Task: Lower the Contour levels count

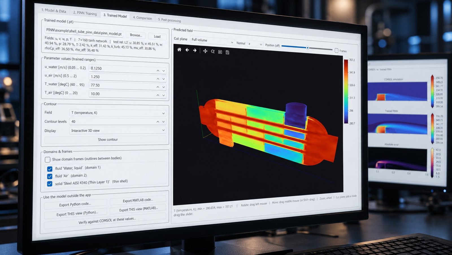Action: [164, 122]
